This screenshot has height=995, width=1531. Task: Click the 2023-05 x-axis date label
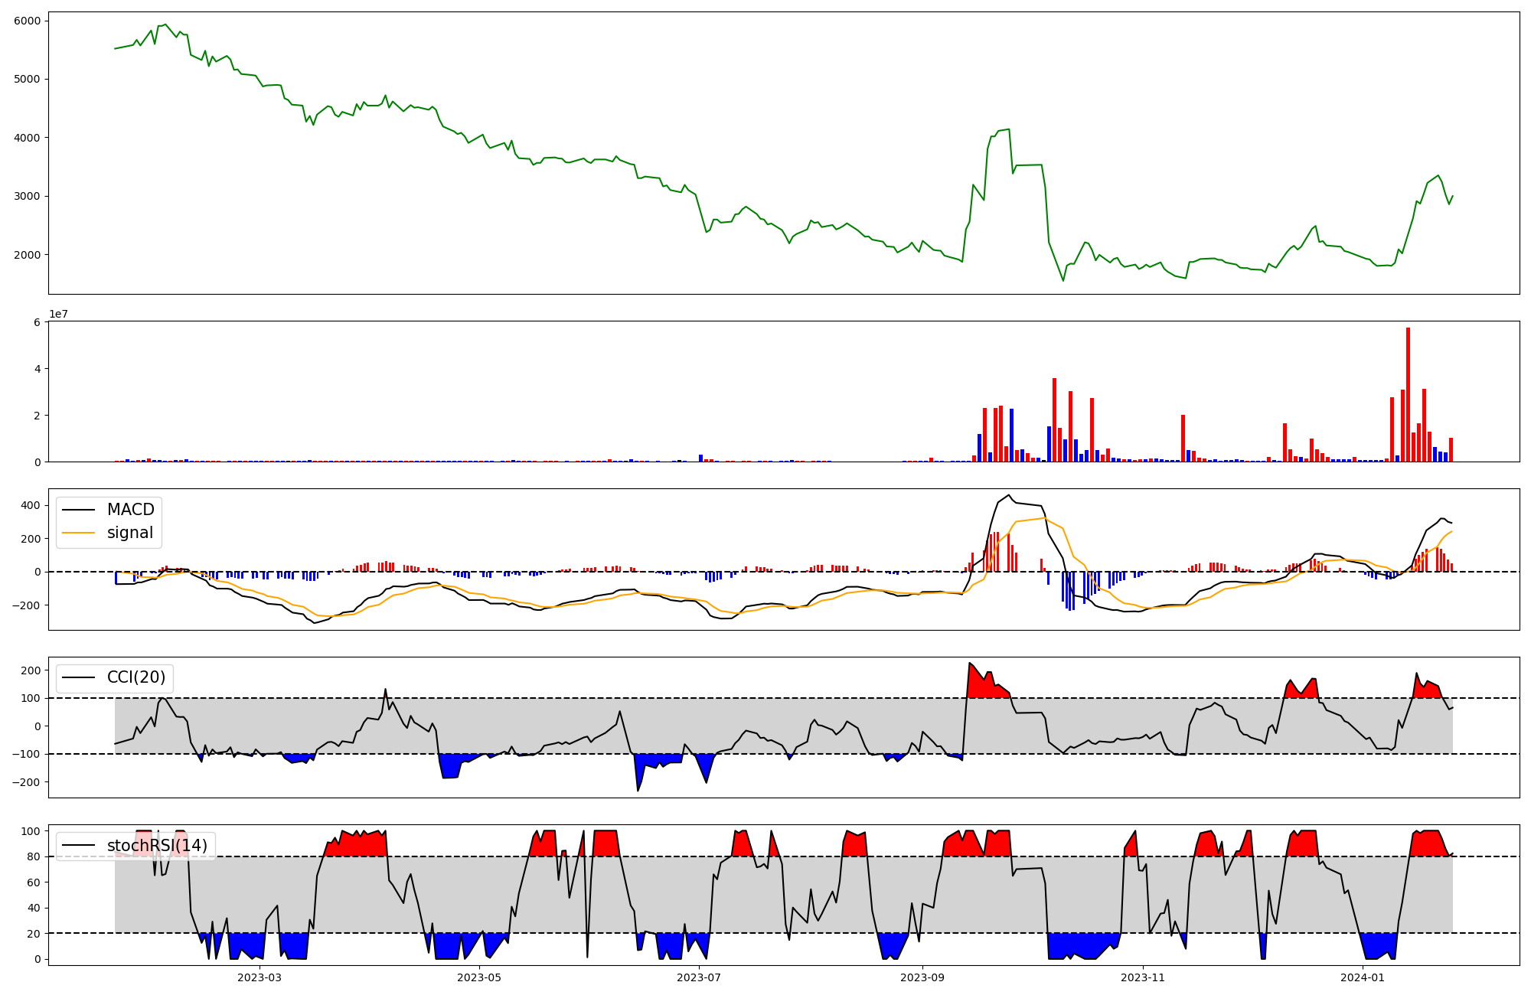479,977
